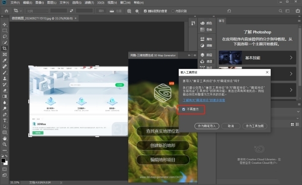Click the foreground color swatch

pyautogui.click(x=4, y=160)
